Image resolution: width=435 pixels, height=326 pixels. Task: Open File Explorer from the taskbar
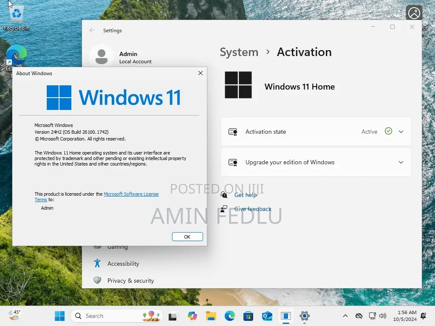pyautogui.click(x=211, y=316)
